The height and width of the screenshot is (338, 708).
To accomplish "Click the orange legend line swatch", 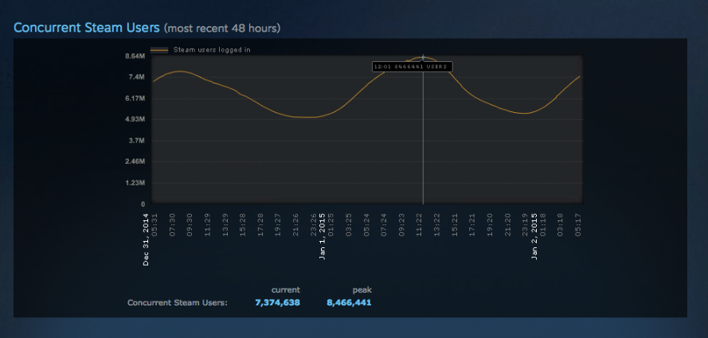I will pyautogui.click(x=159, y=50).
